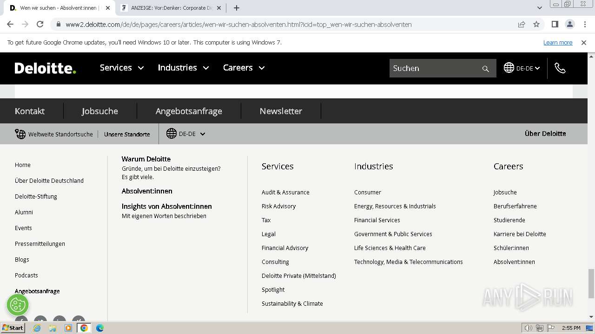
Task: Open Jobsuche tab
Action: tap(100, 111)
